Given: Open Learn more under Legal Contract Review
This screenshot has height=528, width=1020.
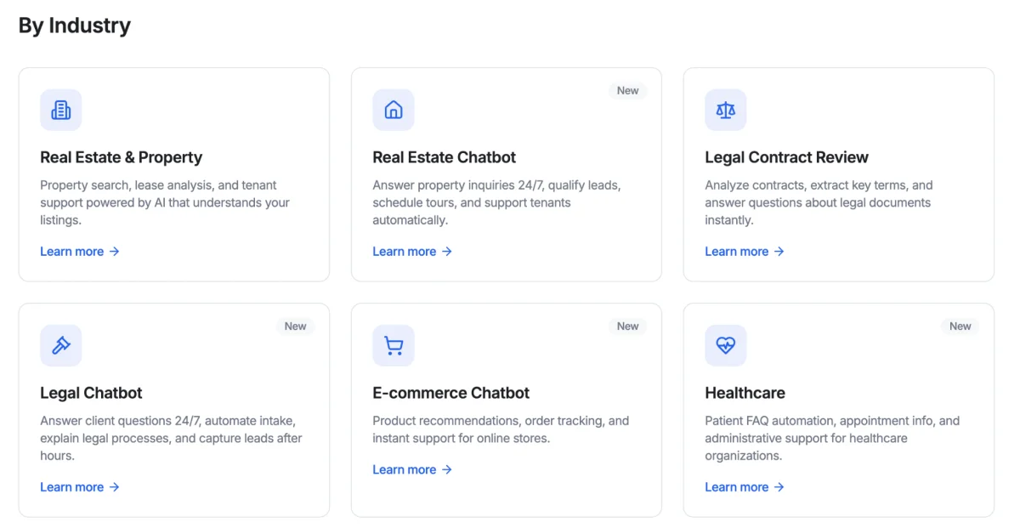Looking at the screenshot, I should coord(737,251).
